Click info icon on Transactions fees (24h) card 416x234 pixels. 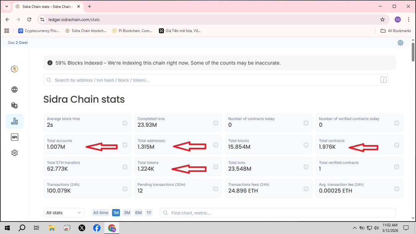click(x=306, y=189)
